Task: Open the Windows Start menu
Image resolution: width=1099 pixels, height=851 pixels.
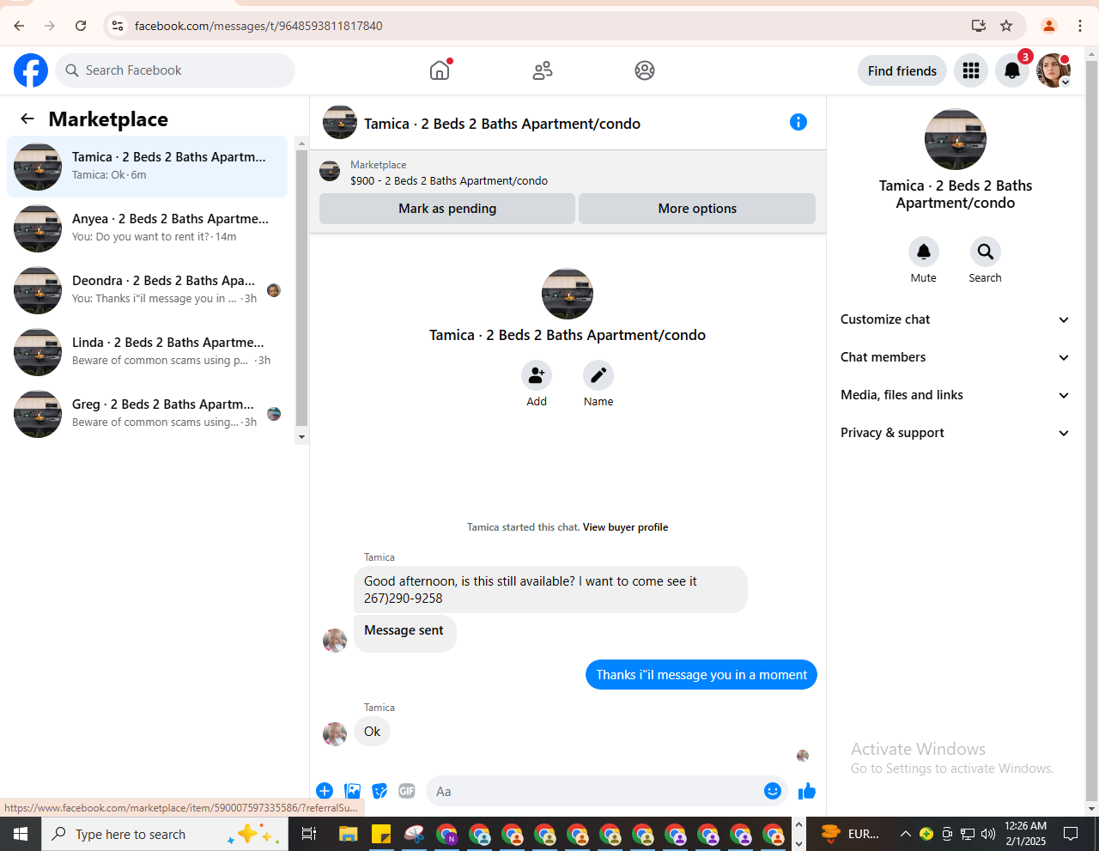Action: click(21, 834)
